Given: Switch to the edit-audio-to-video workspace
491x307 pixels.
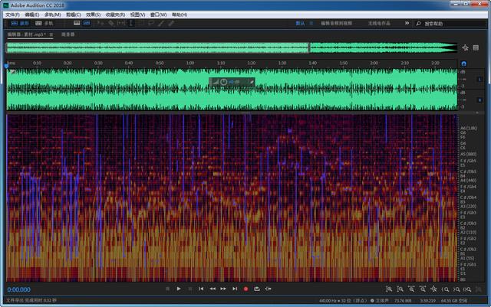Looking at the screenshot, I should point(336,24).
